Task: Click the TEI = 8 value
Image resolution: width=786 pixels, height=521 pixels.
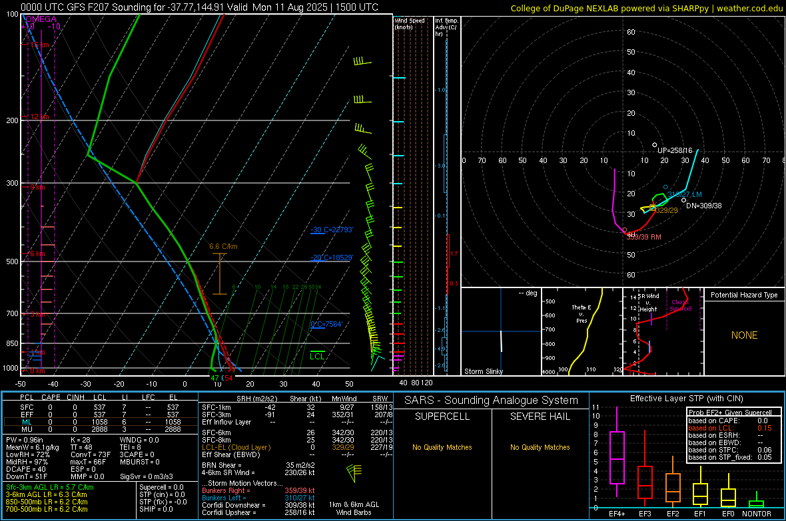Action: [131, 447]
